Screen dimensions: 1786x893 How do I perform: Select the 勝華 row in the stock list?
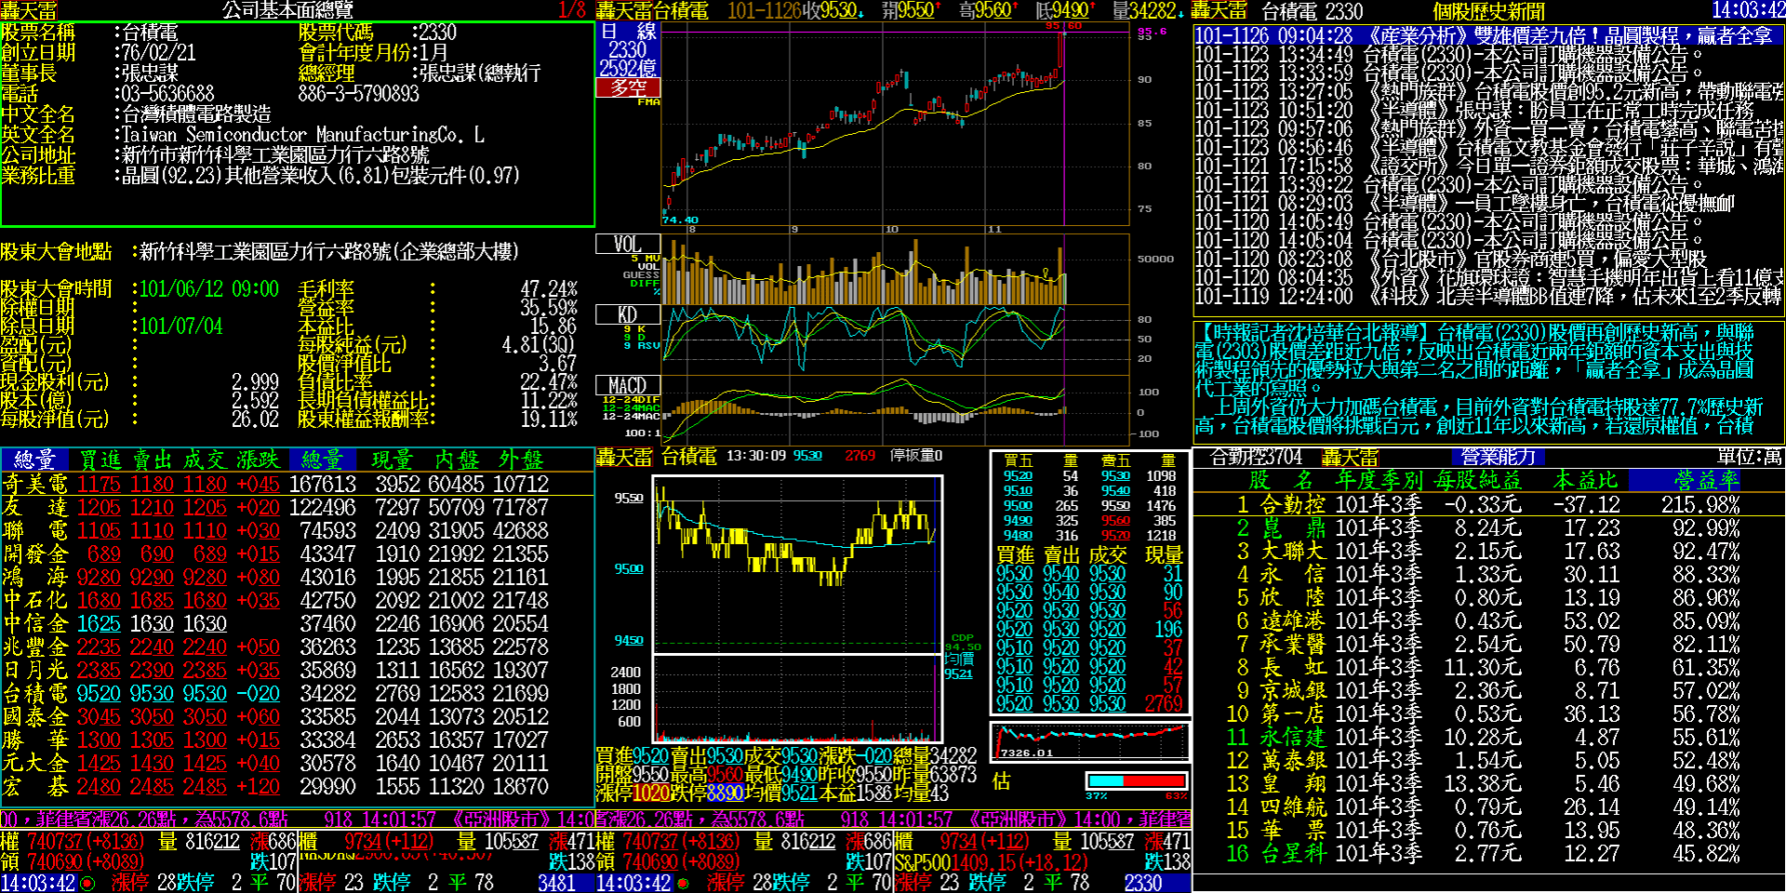297,740
